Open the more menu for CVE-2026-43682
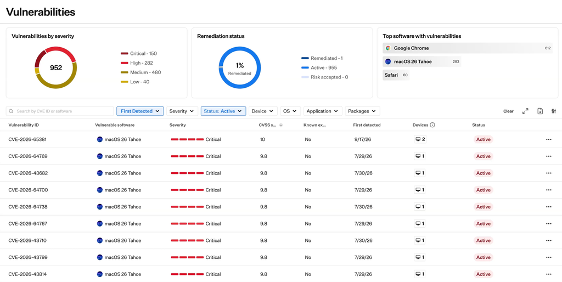 (548, 173)
